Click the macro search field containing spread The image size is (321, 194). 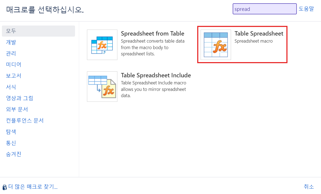tap(264, 9)
